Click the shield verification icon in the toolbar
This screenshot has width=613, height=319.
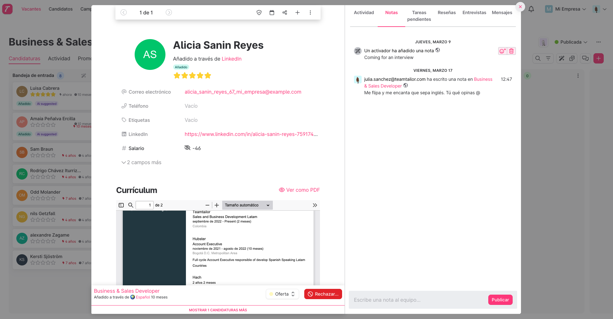[259, 13]
